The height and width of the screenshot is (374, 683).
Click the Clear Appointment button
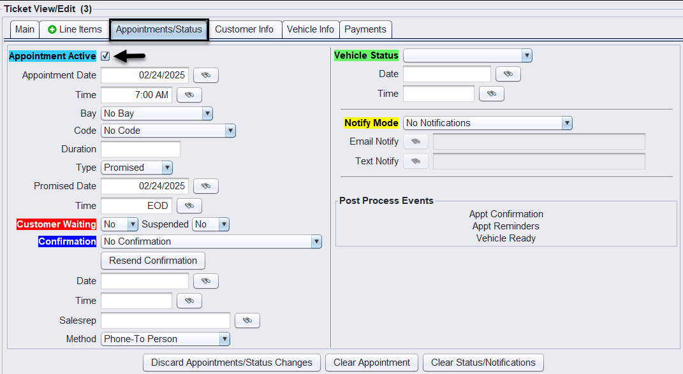(x=371, y=363)
